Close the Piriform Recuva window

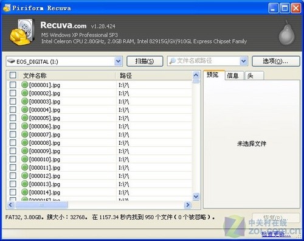[x=296, y=9]
